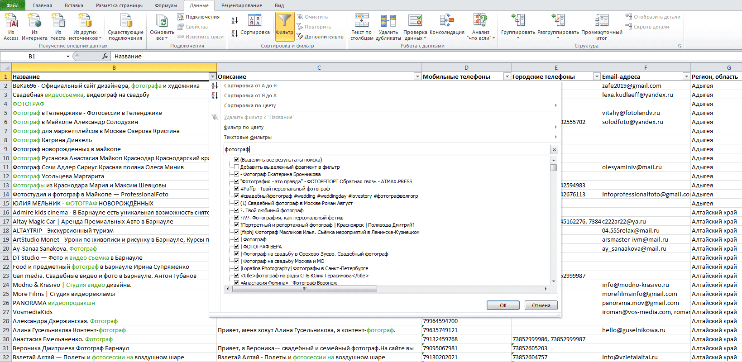Click the filter list vertical scrollbar thumb

coord(553,167)
